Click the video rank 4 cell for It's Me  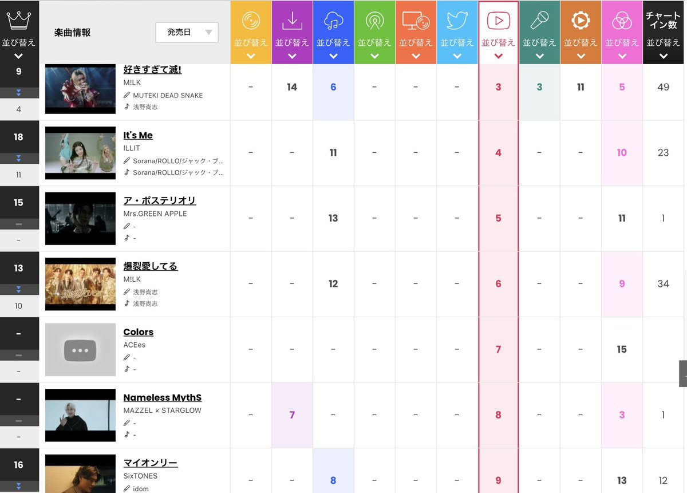[x=498, y=153]
